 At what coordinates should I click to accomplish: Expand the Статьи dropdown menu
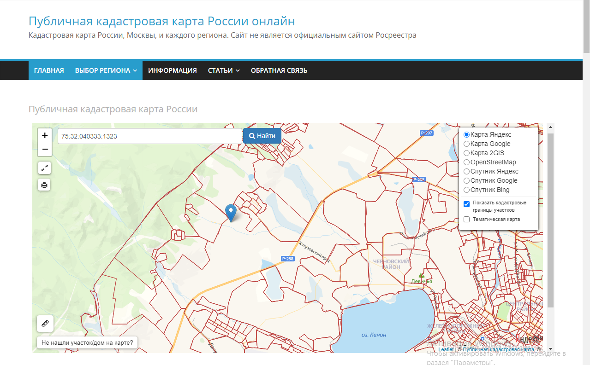tap(224, 70)
